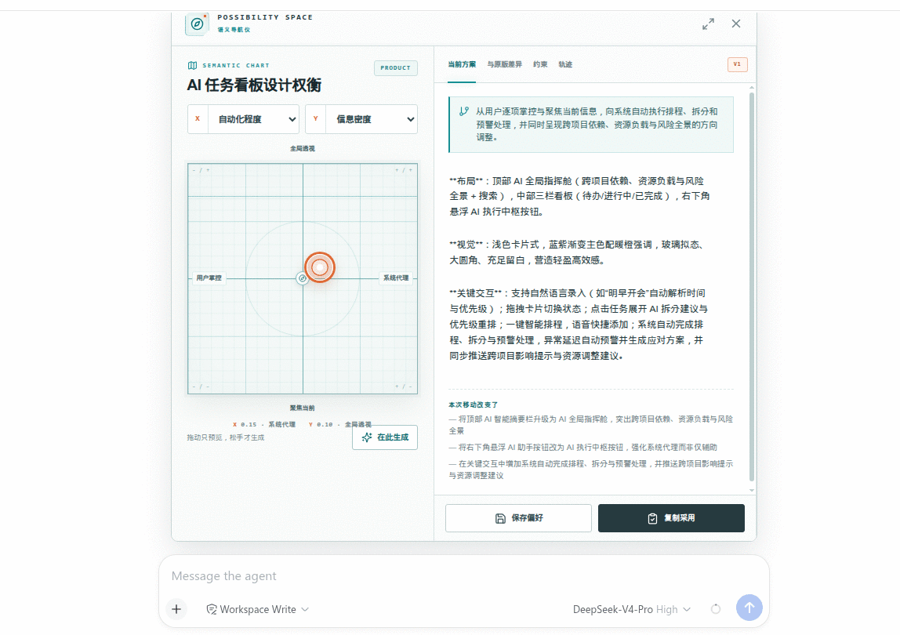Click the plus attach button
The width and height of the screenshot is (900, 635).
pos(176,609)
